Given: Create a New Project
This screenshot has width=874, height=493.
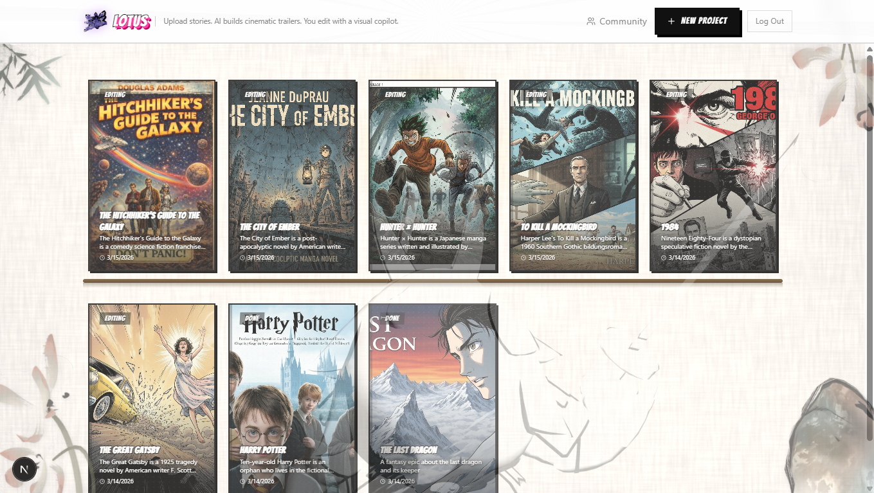Looking at the screenshot, I should pos(697,21).
